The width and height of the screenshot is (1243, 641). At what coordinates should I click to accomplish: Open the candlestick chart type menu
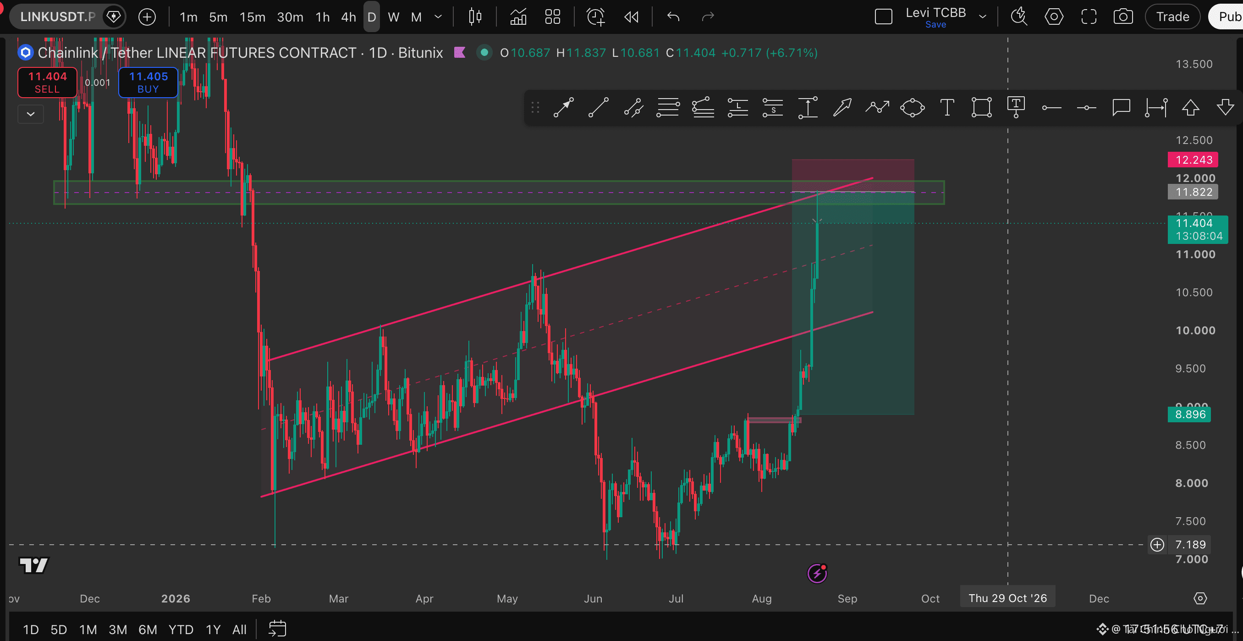(475, 17)
